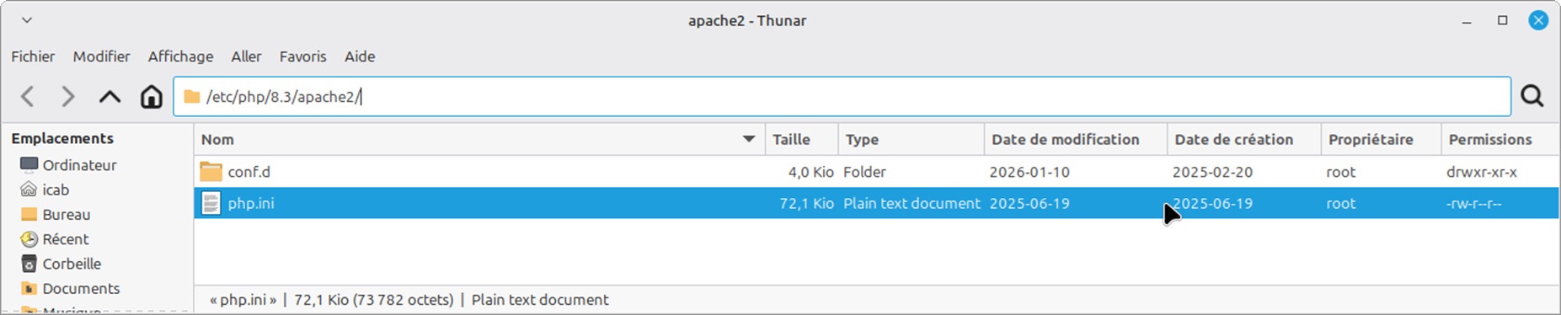Viewport: 1561px width, 315px height.
Task: Click the php.ini document icon
Action: (x=211, y=203)
